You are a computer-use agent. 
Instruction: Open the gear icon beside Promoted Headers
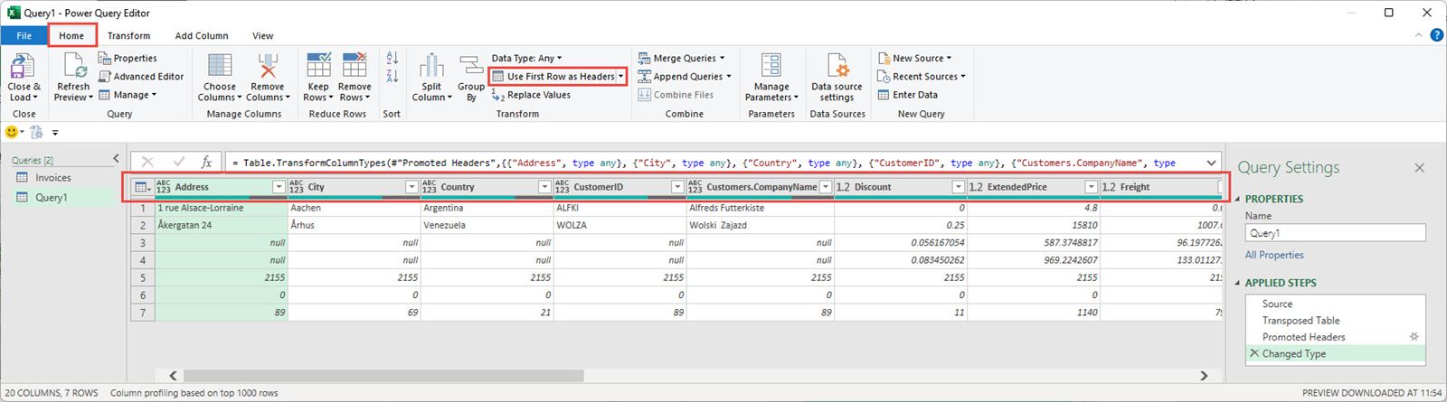click(1414, 337)
